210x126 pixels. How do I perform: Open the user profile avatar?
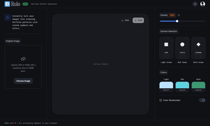click(203, 4)
